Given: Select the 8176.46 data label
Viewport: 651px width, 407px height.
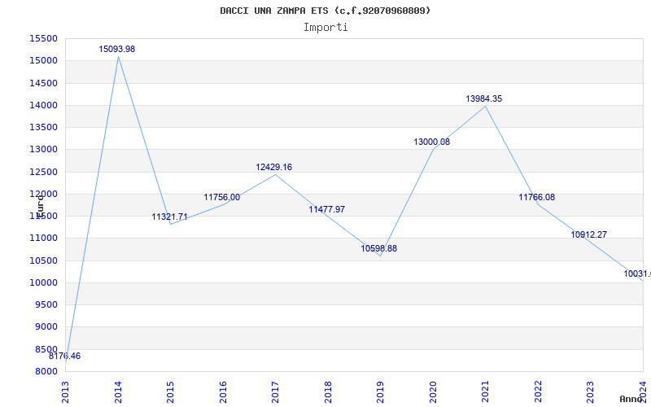Looking at the screenshot, I should tap(64, 356).
